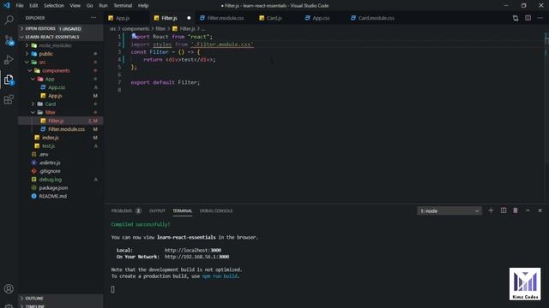Open the Help menu
The image size is (549, 308).
[143, 6]
